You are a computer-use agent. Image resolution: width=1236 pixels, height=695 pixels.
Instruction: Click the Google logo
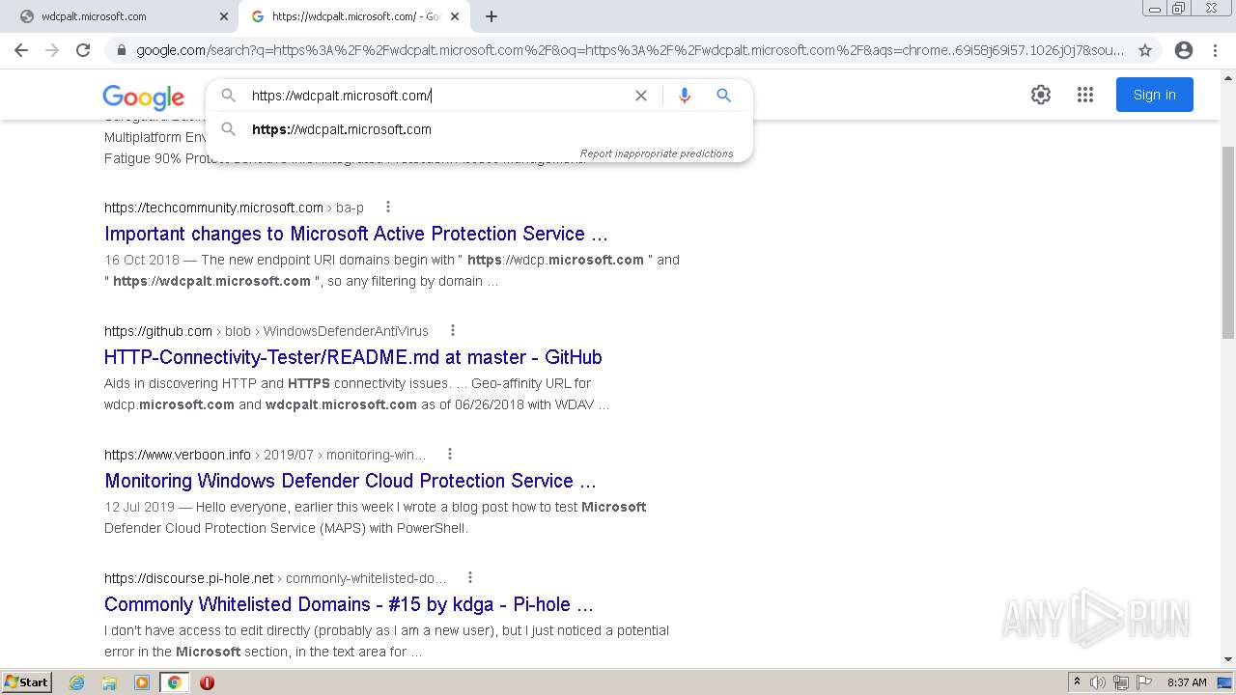click(x=143, y=97)
